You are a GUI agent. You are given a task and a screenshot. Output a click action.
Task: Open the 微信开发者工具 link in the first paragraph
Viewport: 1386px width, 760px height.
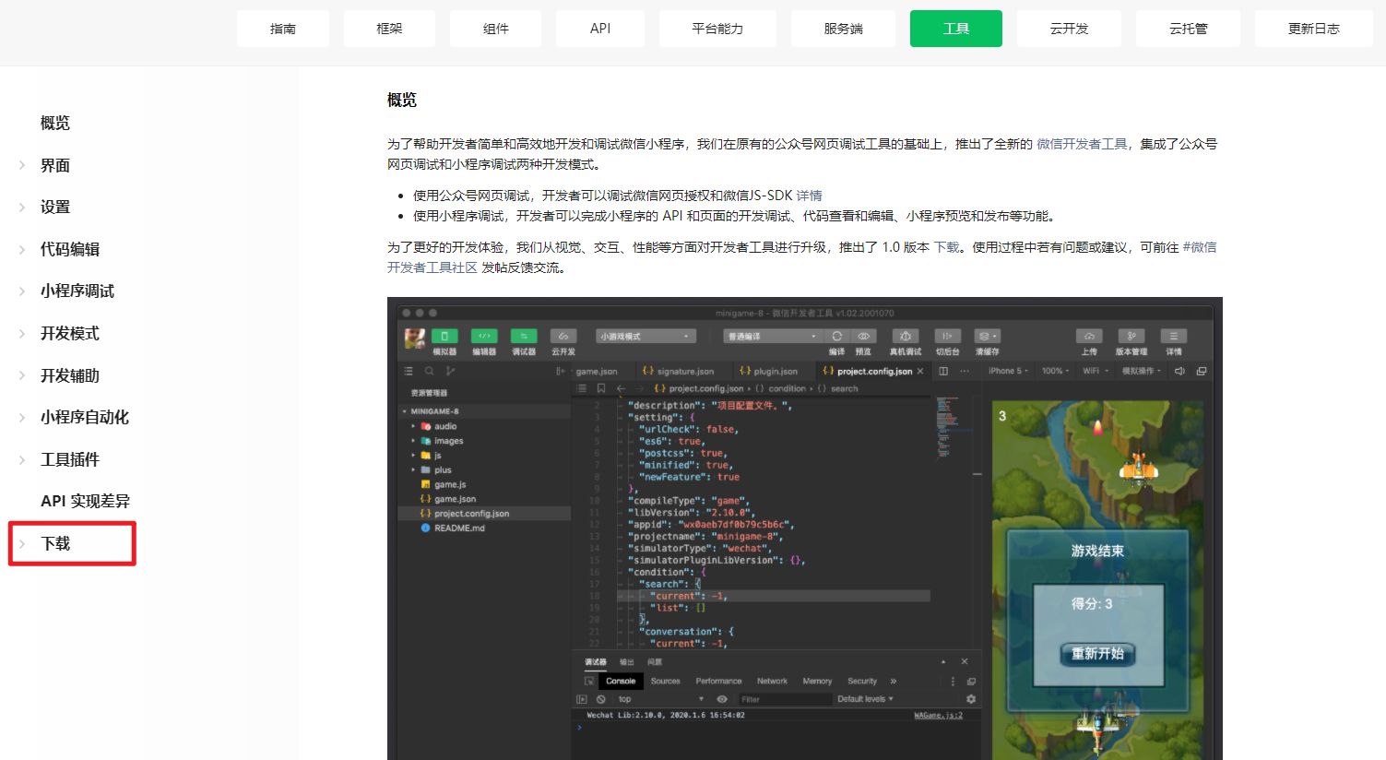coord(1082,144)
